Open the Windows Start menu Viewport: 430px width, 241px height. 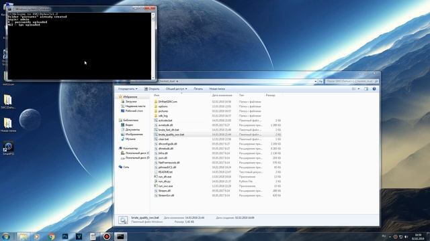click(6, 236)
